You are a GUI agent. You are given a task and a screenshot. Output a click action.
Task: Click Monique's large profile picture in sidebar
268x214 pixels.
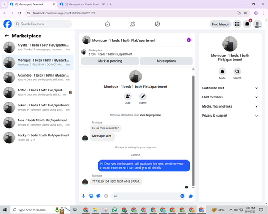230,44
